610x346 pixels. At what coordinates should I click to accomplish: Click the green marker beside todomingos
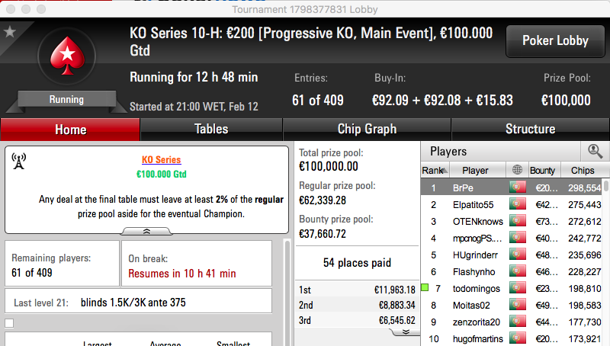[425, 287]
